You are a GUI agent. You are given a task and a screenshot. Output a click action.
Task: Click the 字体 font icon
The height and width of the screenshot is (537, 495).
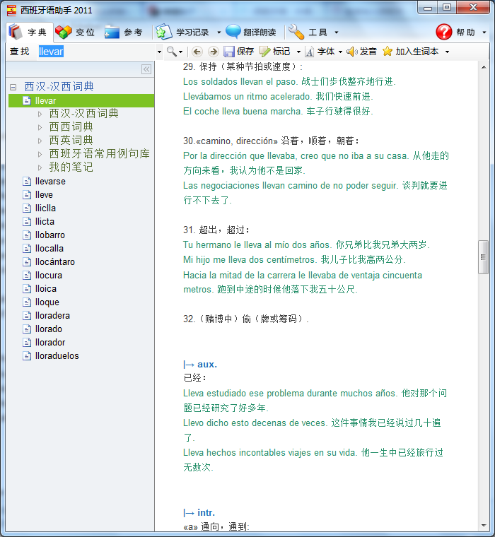click(x=309, y=52)
